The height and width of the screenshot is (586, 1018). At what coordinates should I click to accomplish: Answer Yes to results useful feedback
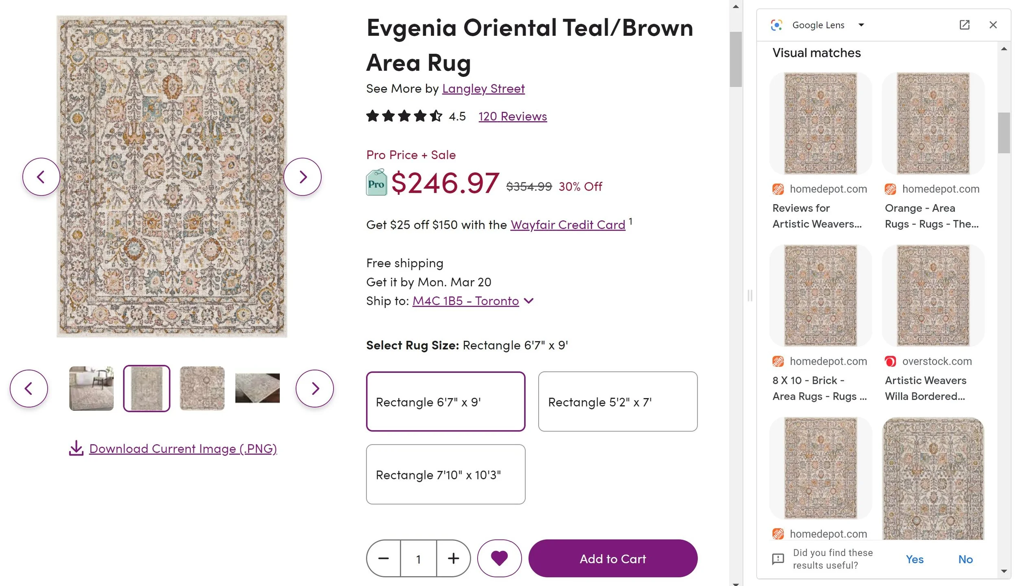click(x=914, y=559)
